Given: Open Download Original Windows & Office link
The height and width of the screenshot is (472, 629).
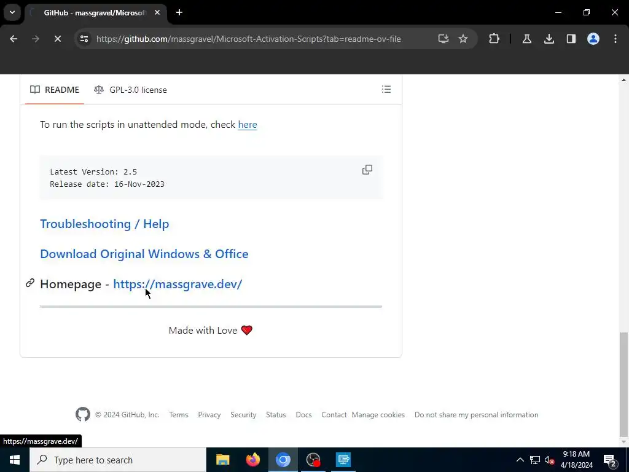Looking at the screenshot, I should (144, 254).
